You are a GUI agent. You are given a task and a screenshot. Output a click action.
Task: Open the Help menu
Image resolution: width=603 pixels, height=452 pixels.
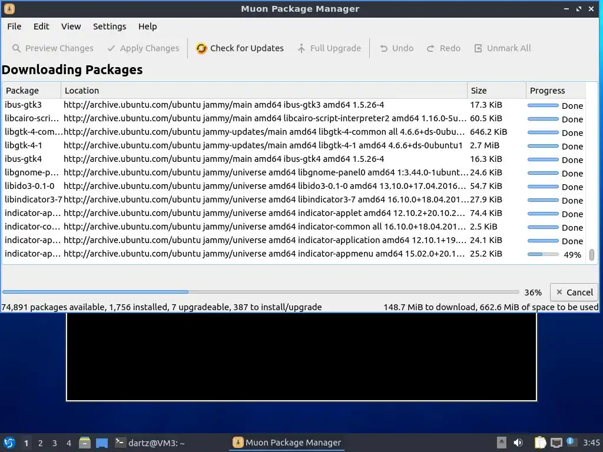pos(148,26)
